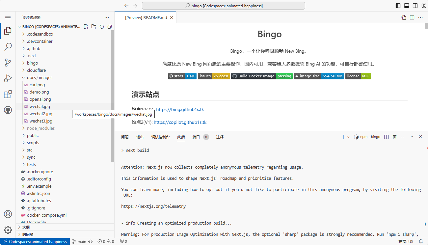Open the Search view in activity bar

coord(8,47)
